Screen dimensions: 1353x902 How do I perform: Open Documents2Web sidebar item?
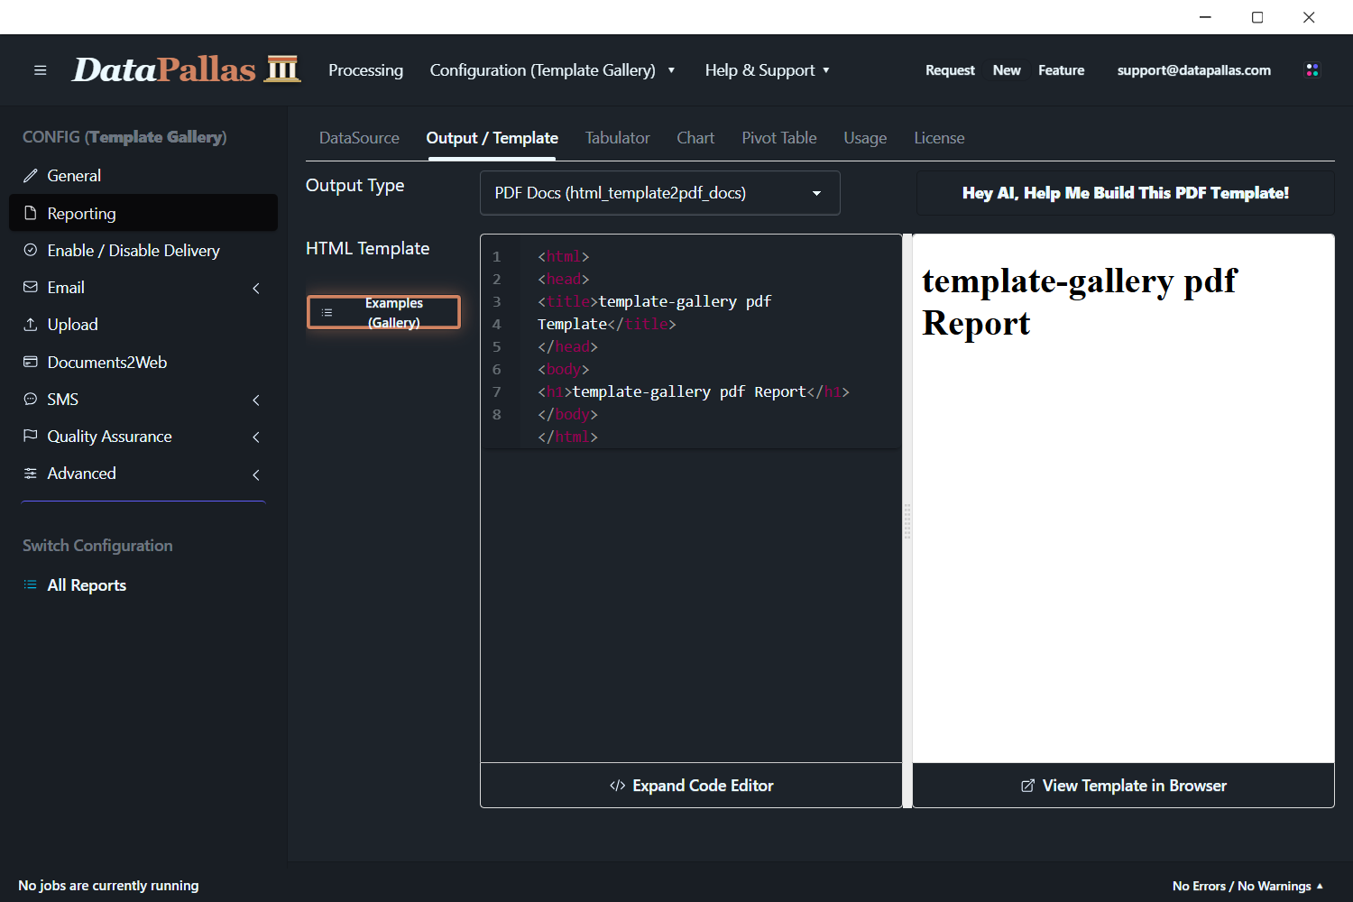143,362
